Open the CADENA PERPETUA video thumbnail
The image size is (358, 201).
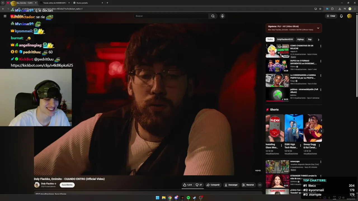(x=277, y=80)
